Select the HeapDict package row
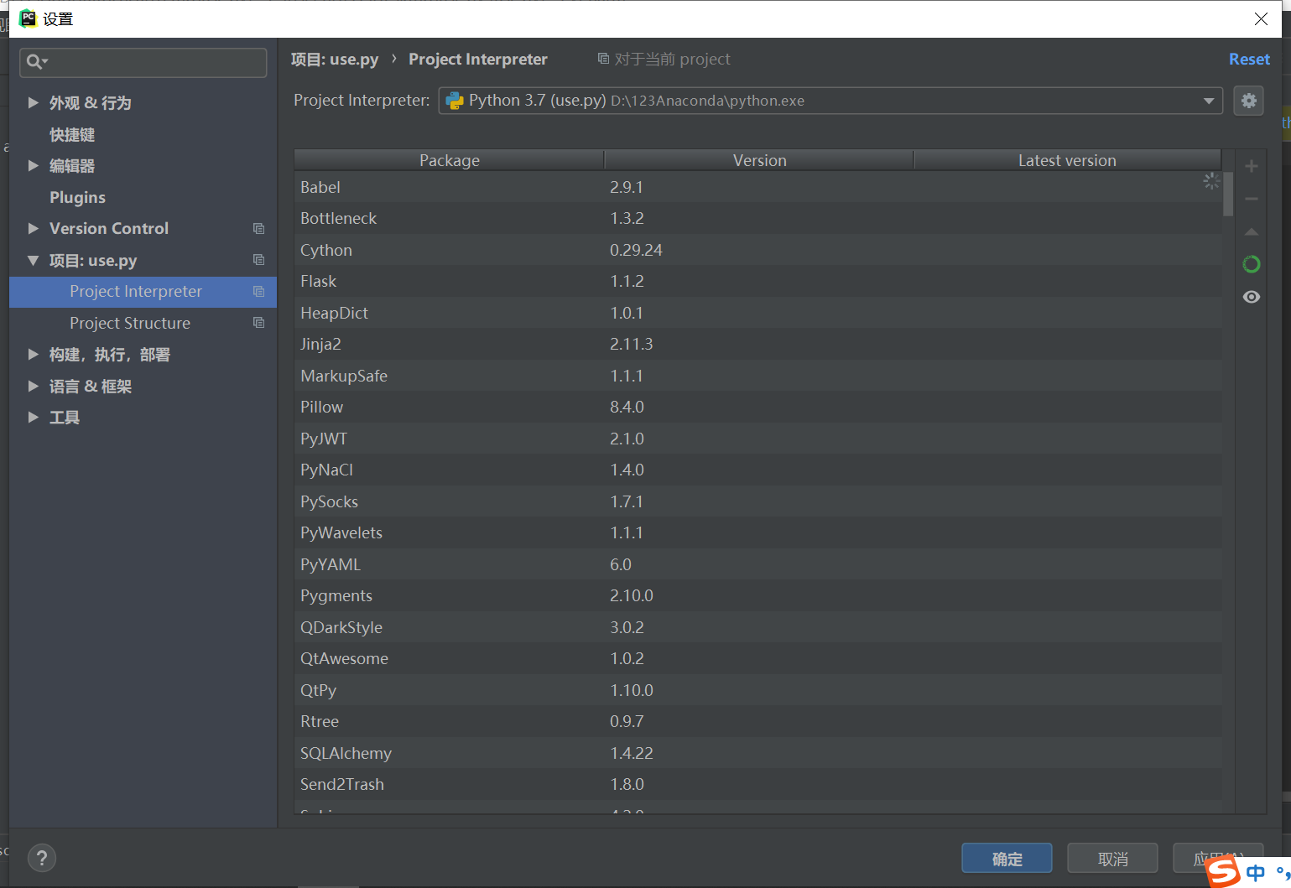This screenshot has height=888, width=1291. coord(758,313)
